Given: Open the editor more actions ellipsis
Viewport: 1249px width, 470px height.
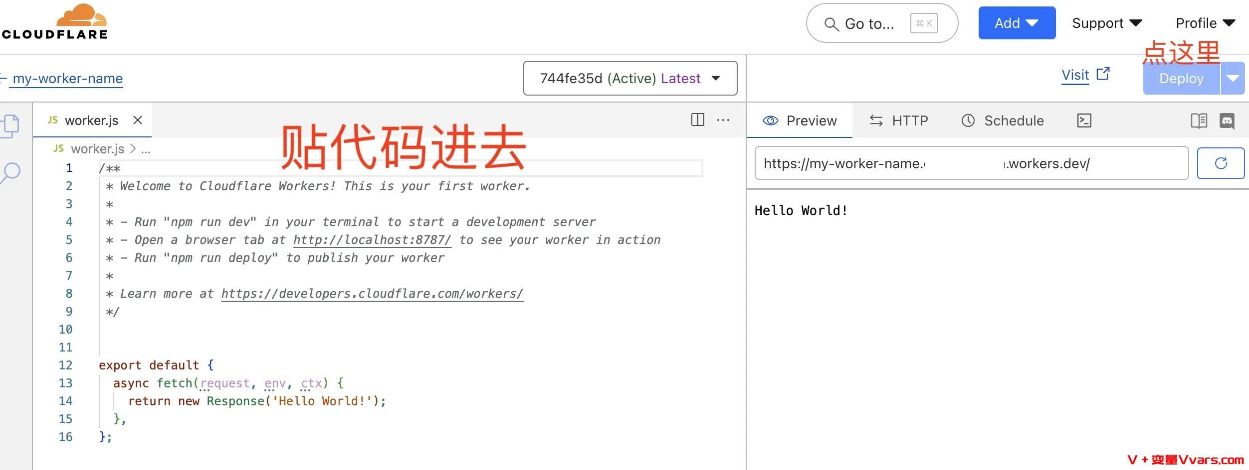Looking at the screenshot, I should click(723, 120).
